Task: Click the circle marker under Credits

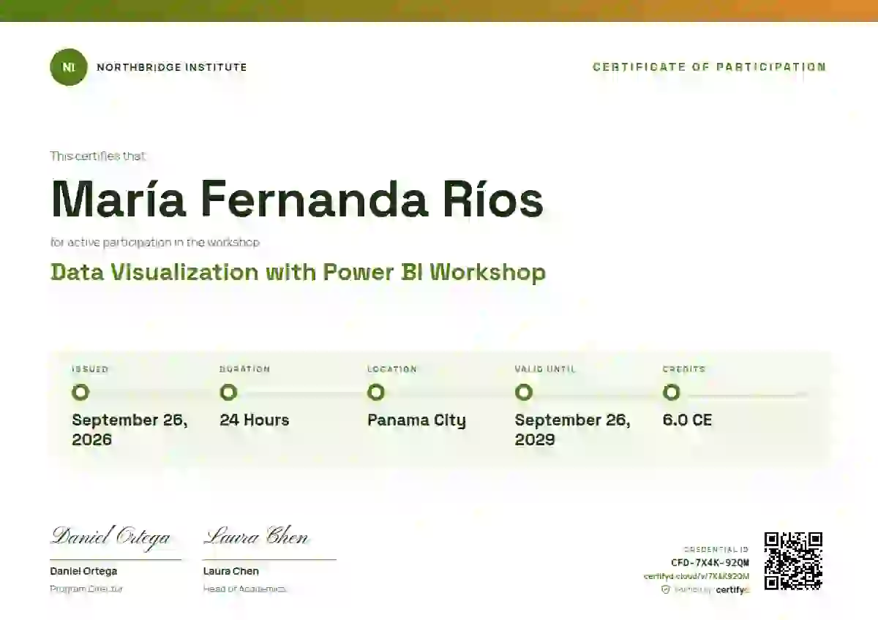Action: point(671,393)
